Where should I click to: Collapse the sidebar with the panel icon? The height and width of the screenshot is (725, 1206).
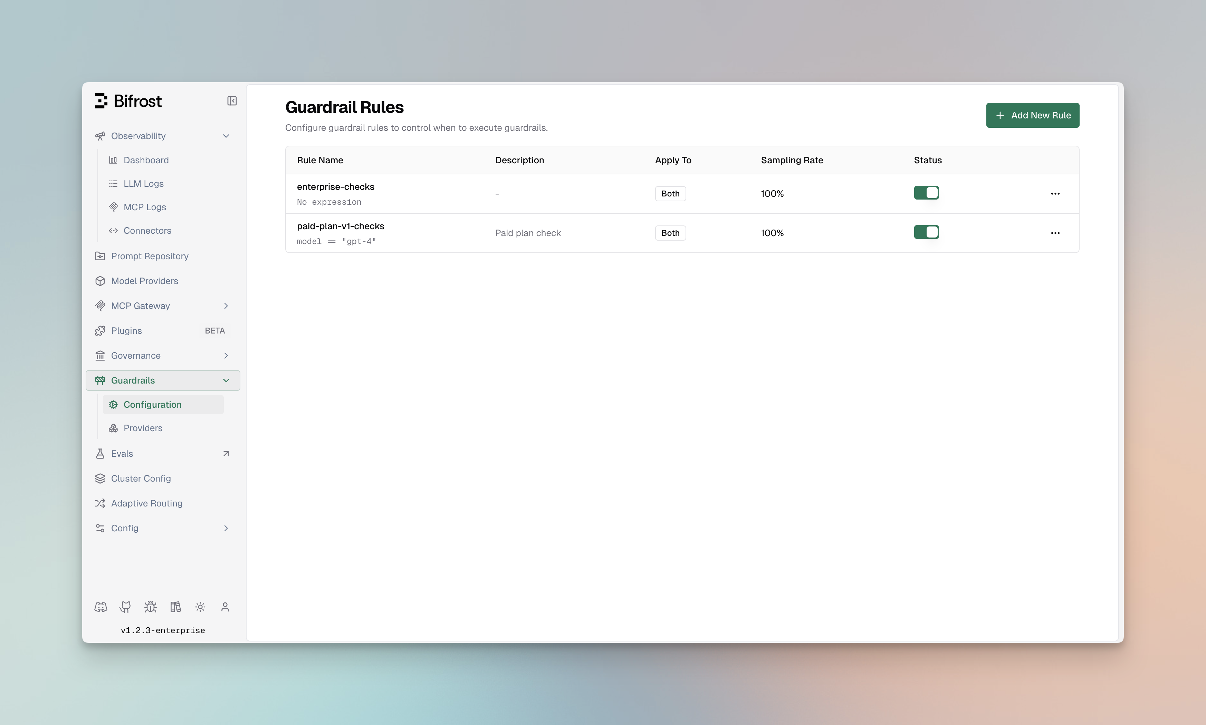pos(232,101)
